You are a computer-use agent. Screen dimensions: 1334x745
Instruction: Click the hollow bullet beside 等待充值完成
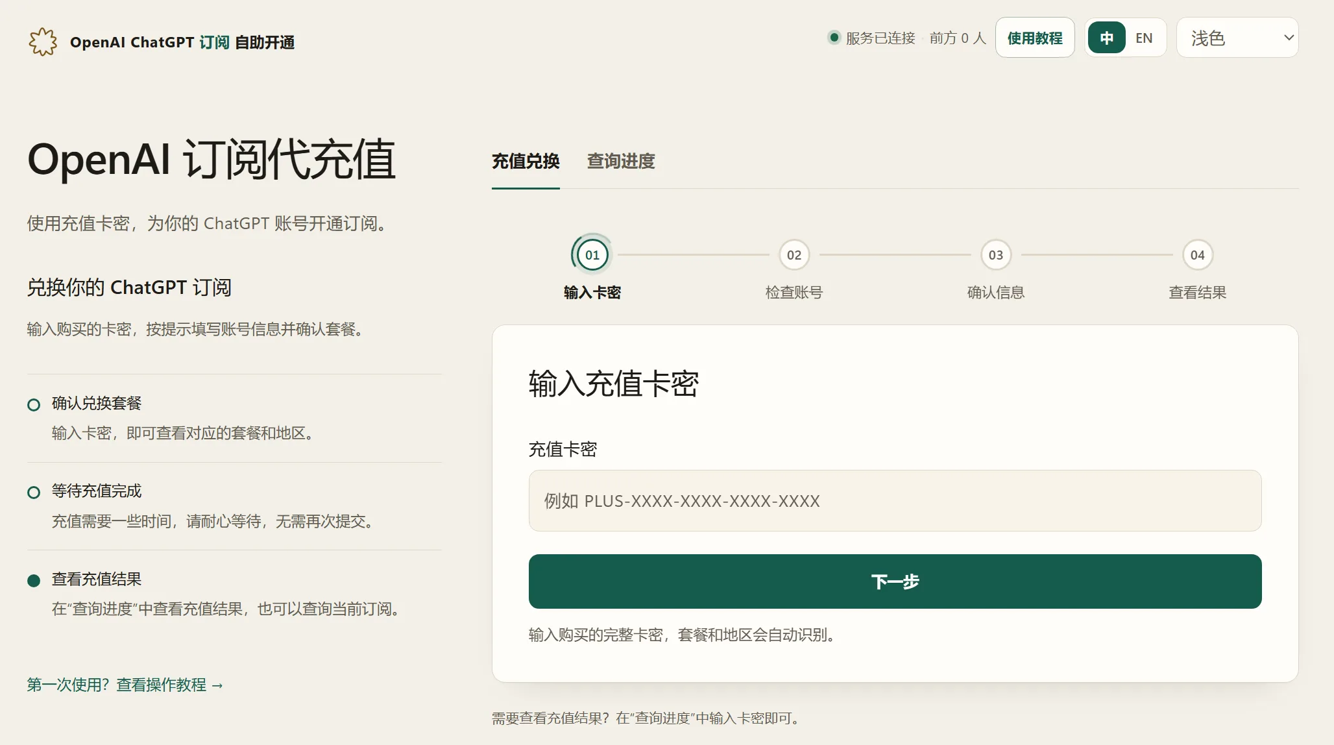pos(34,493)
